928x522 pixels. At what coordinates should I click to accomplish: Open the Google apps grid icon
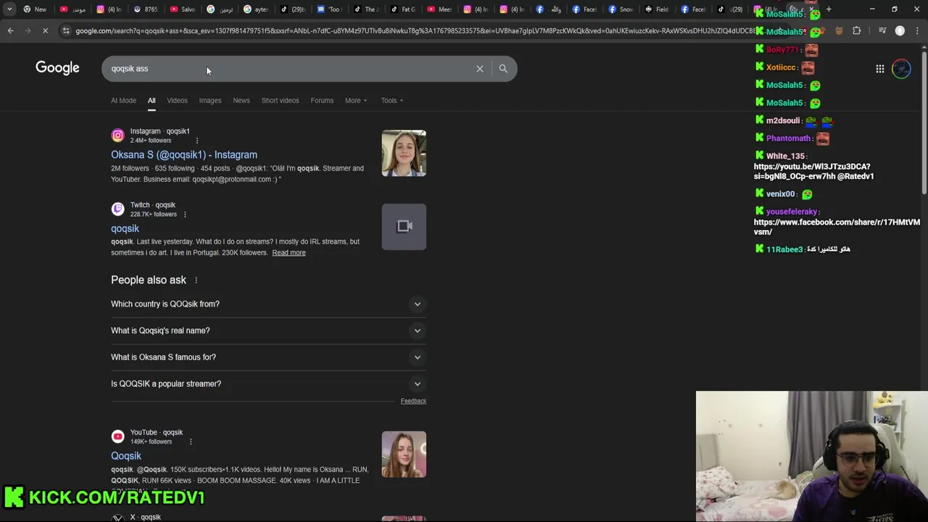879,69
